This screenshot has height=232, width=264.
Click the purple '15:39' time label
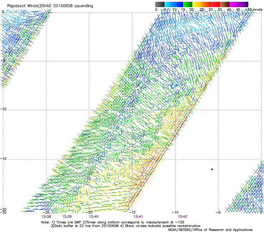(67, 217)
